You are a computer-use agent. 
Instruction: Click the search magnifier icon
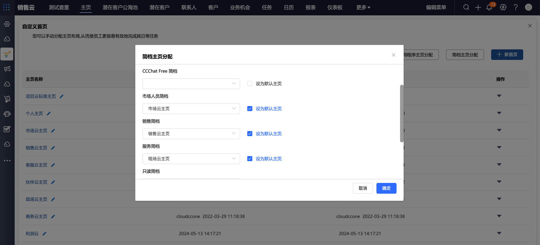[466, 7]
